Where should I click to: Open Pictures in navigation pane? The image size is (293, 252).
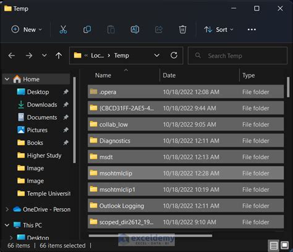click(37, 130)
